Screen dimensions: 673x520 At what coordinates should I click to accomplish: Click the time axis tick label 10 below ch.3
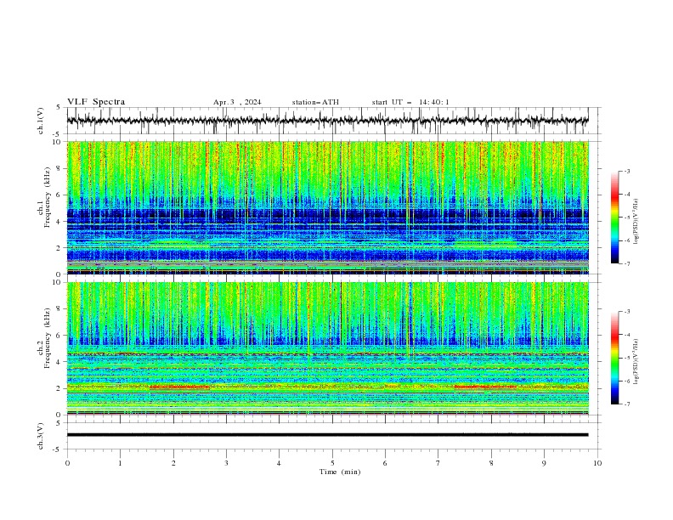tap(597, 463)
